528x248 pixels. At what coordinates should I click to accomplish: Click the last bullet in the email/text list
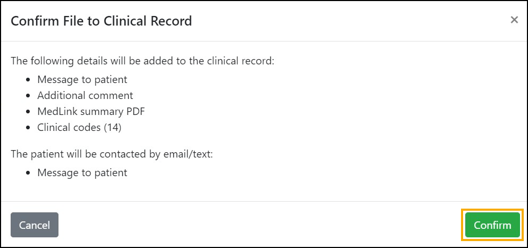point(29,173)
